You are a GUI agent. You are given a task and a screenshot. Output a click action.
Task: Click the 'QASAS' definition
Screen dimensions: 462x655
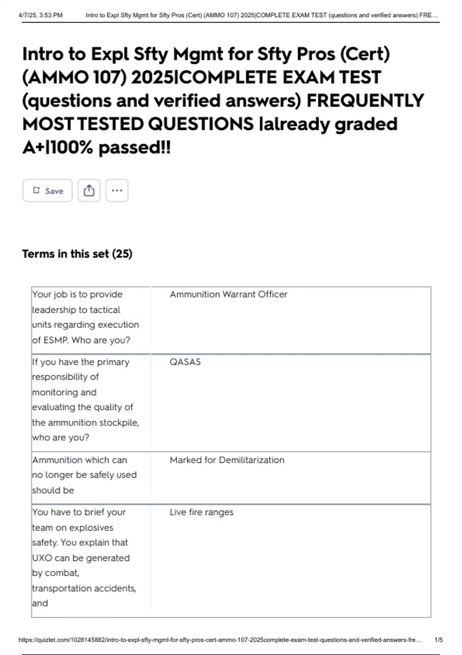(x=185, y=362)
